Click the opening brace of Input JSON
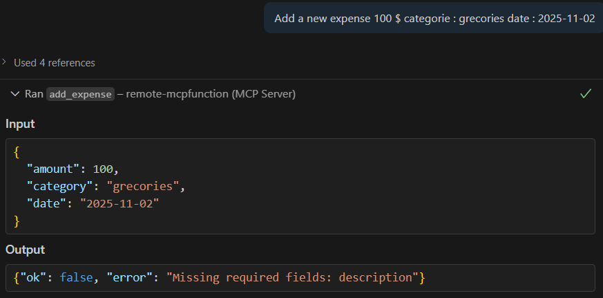Image resolution: width=603 pixels, height=298 pixels. pyautogui.click(x=17, y=151)
